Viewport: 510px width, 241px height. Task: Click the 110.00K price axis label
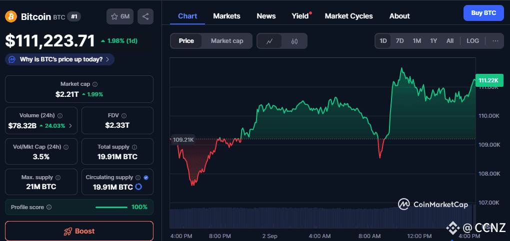[489, 116]
